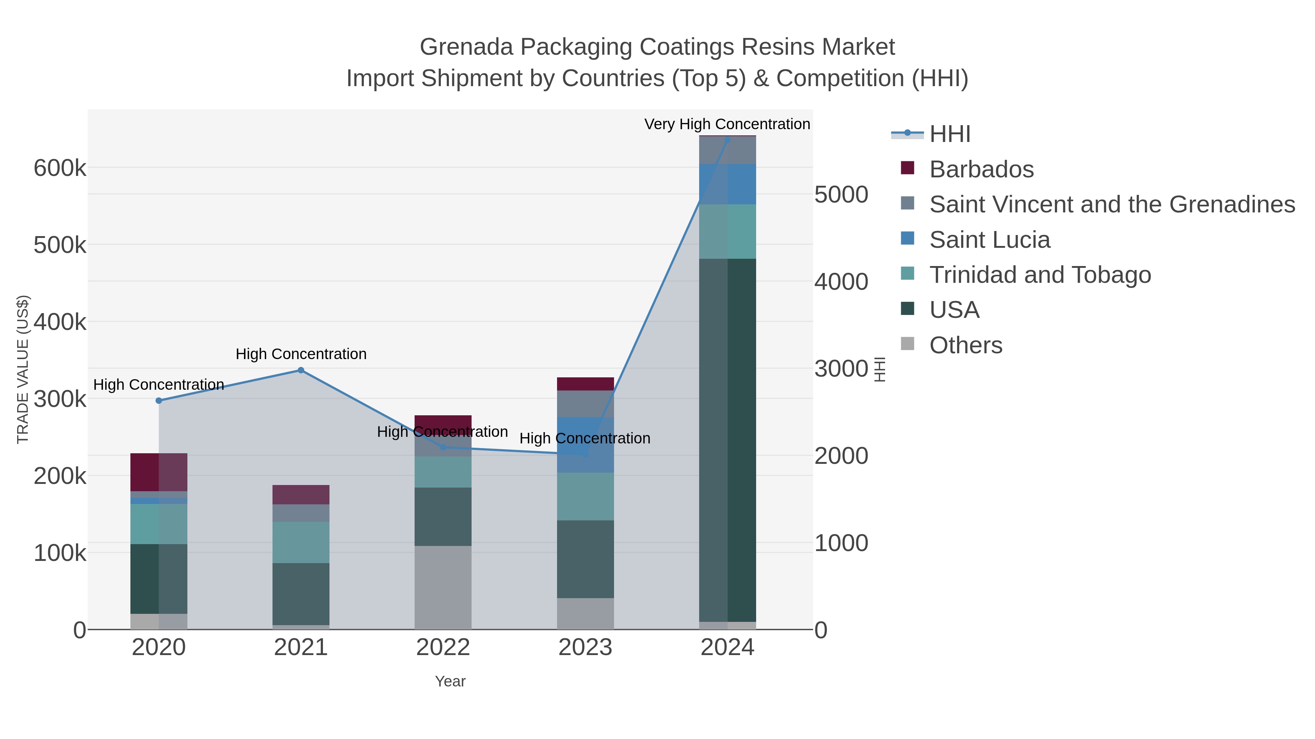Toggle Others legend entry
This screenshot has width=1315, height=739.
pos(952,345)
